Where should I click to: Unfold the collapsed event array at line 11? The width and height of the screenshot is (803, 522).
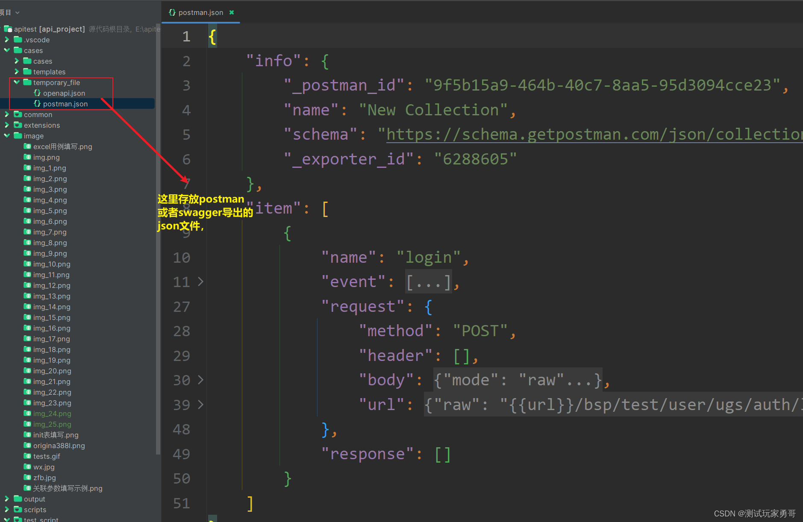200,282
